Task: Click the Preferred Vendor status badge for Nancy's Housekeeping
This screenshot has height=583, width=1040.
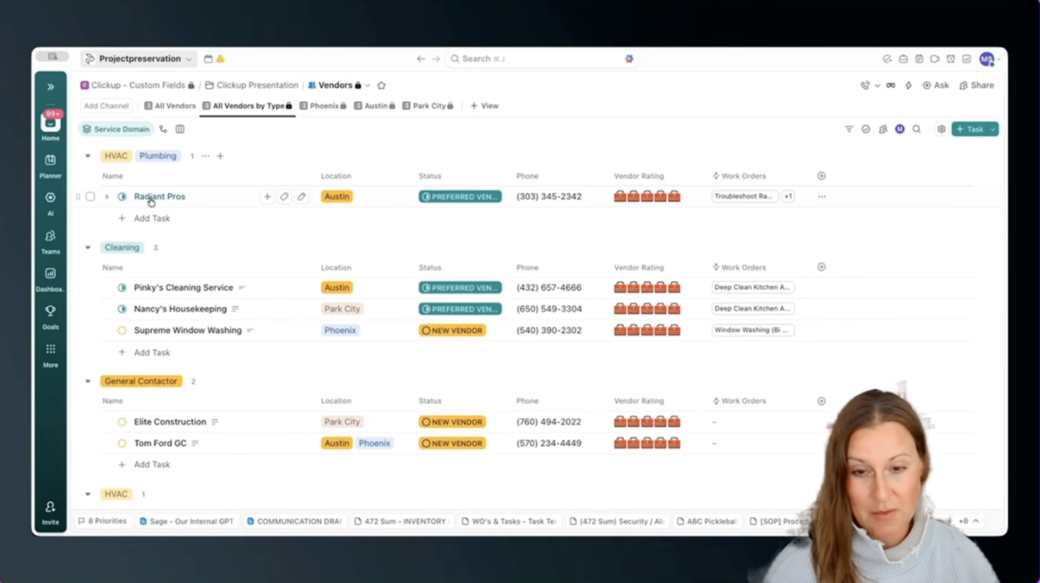Action: click(x=460, y=309)
